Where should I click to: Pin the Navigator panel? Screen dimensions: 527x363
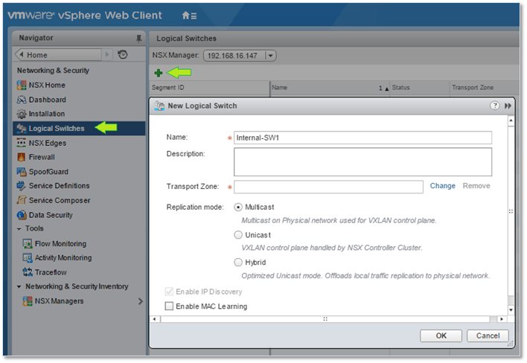click(x=138, y=38)
